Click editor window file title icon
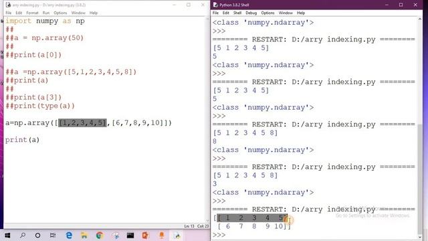 pyautogui.click(x=8, y=5)
